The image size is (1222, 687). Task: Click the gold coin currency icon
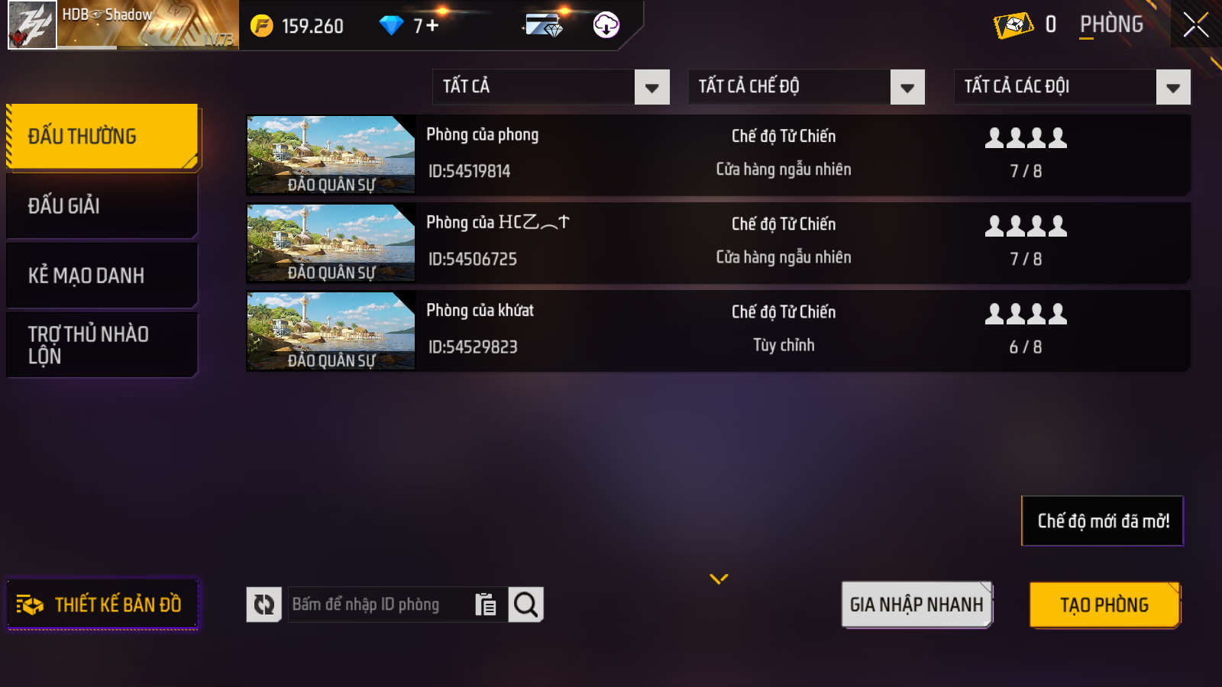tap(262, 26)
